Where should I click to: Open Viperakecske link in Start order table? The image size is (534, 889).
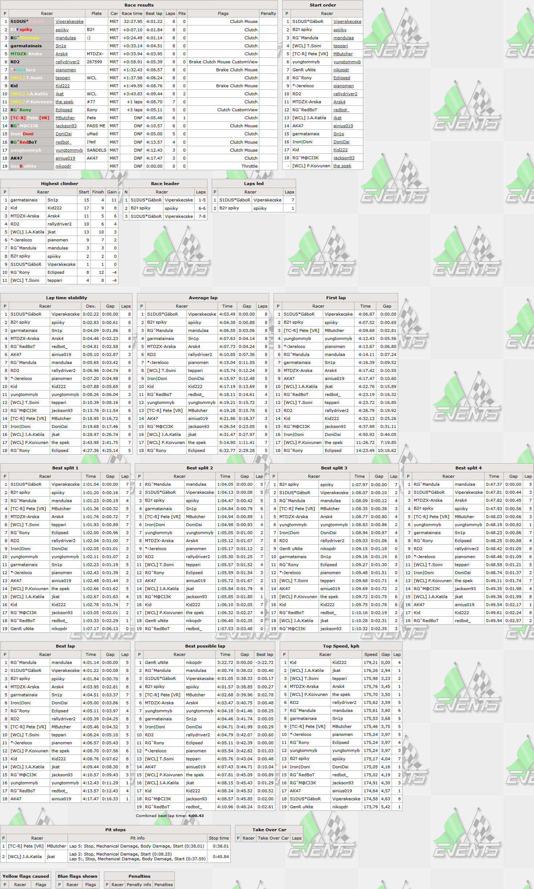pos(347,21)
